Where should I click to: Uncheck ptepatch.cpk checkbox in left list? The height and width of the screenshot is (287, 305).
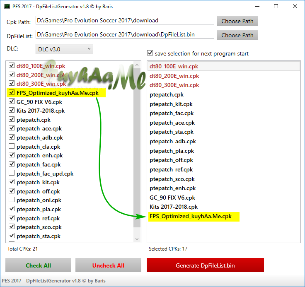click(12, 119)
